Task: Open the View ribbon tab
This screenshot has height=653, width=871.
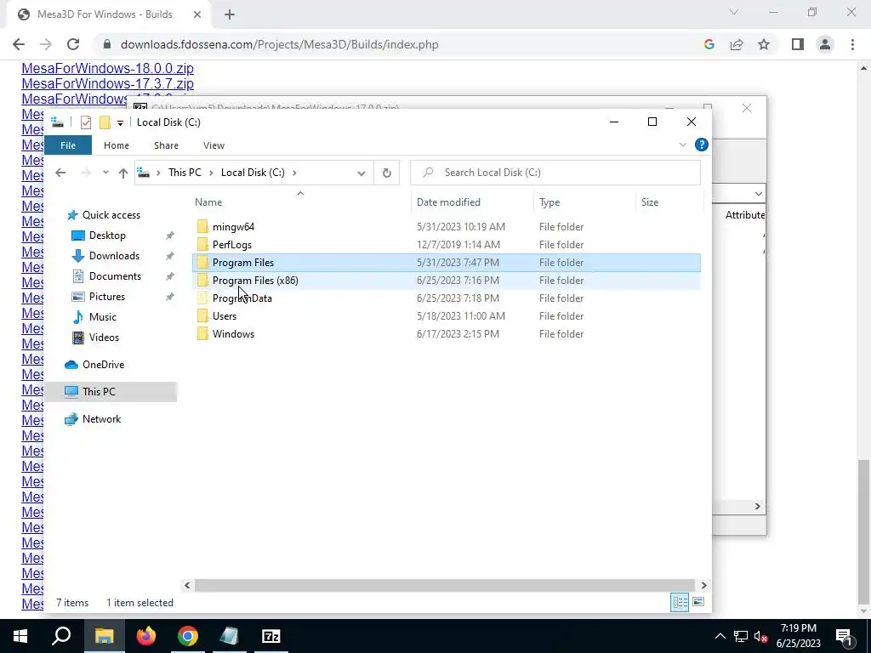Action: (213, 145)
